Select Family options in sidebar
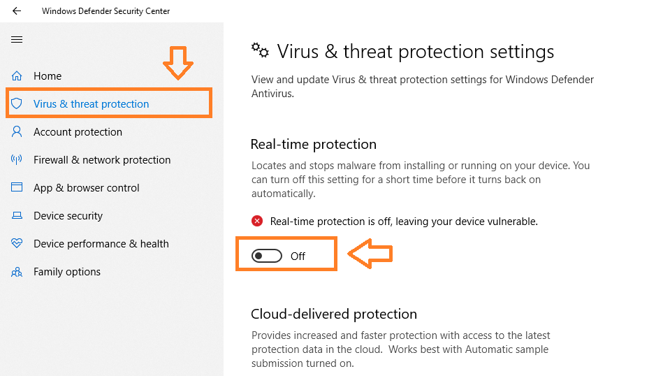 (67, 272)
